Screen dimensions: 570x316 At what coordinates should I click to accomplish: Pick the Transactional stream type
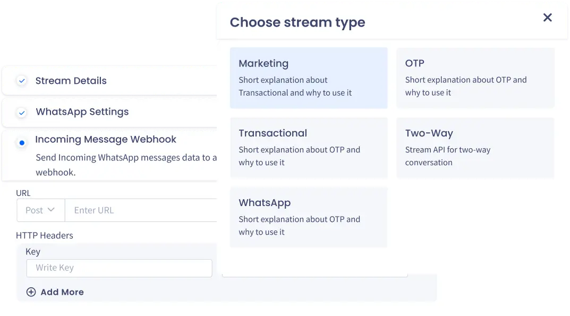[x=309, y=148]
